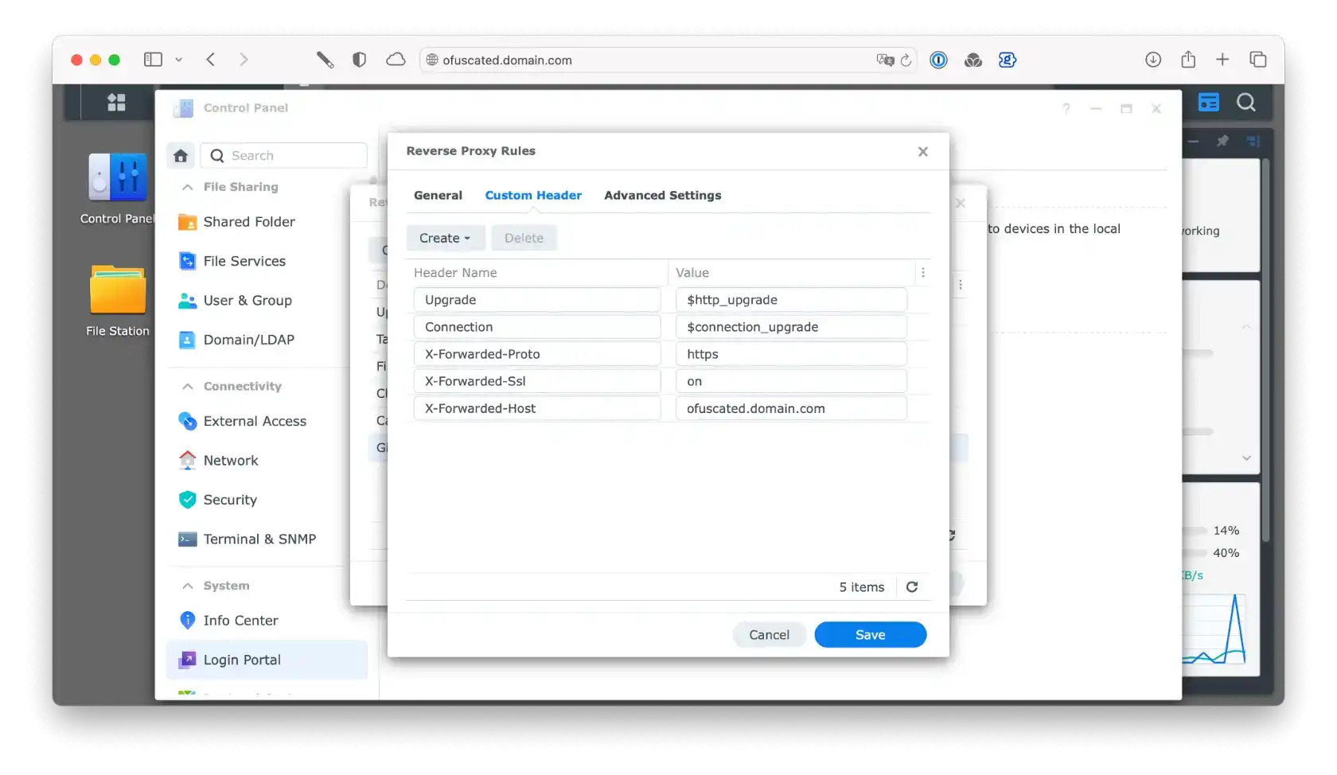Reload the page in the address bar
Screen dimensions: 1337x775
click(906, 60)
